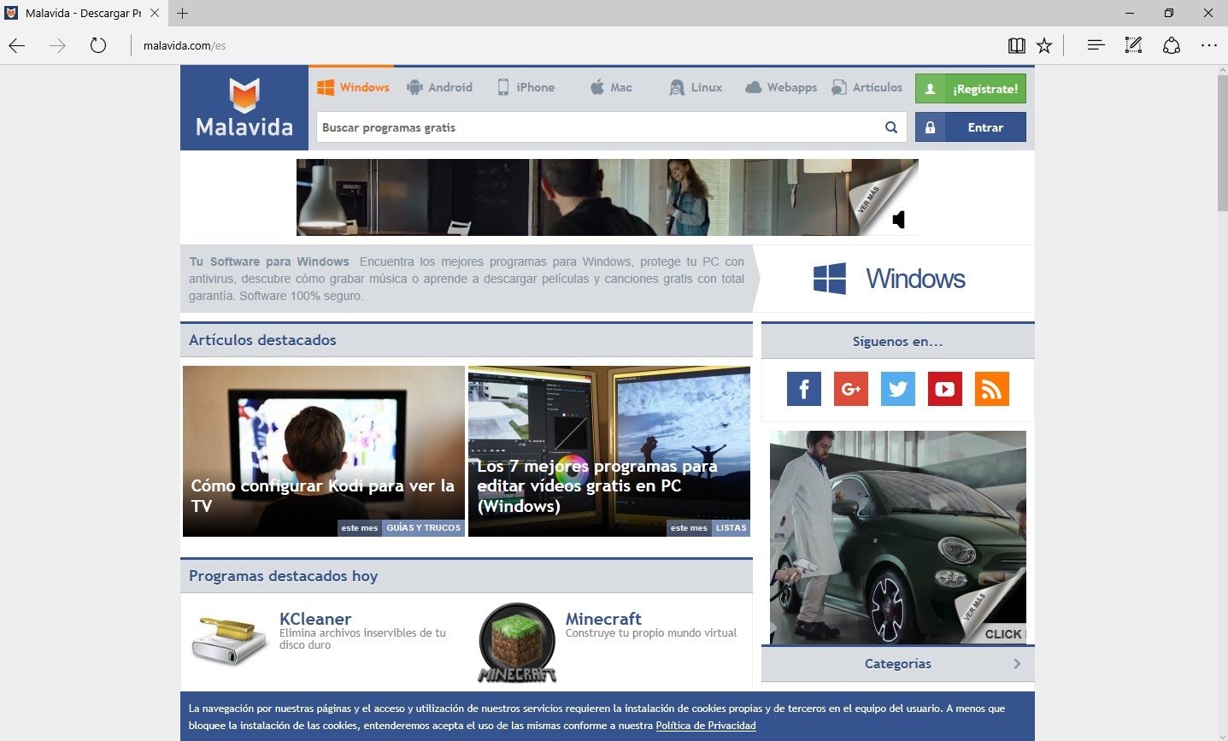This screenshot has width=1228, height=741.
Task: Click the ¡Regístrate! button
Action: 971,89
